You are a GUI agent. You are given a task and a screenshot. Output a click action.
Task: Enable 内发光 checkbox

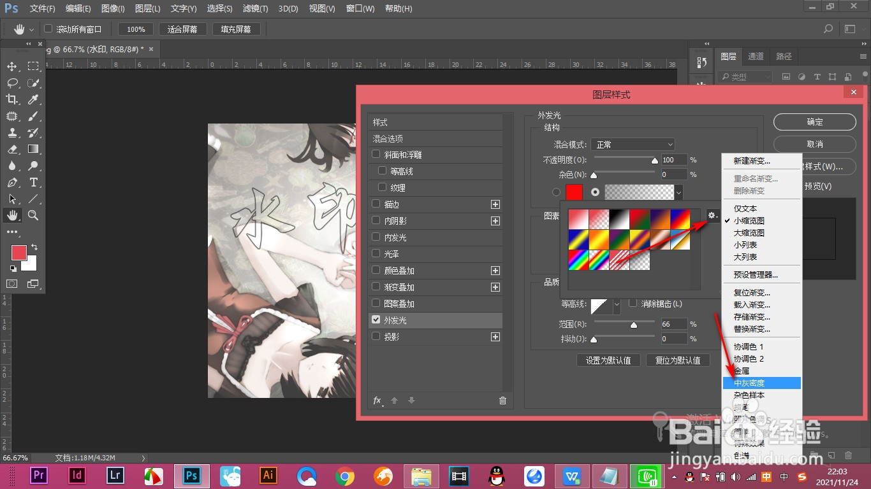click(376, 237)
